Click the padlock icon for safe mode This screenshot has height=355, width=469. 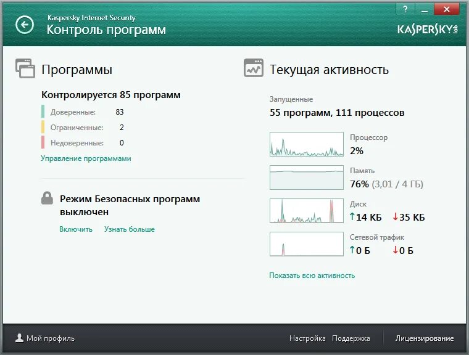47,198
